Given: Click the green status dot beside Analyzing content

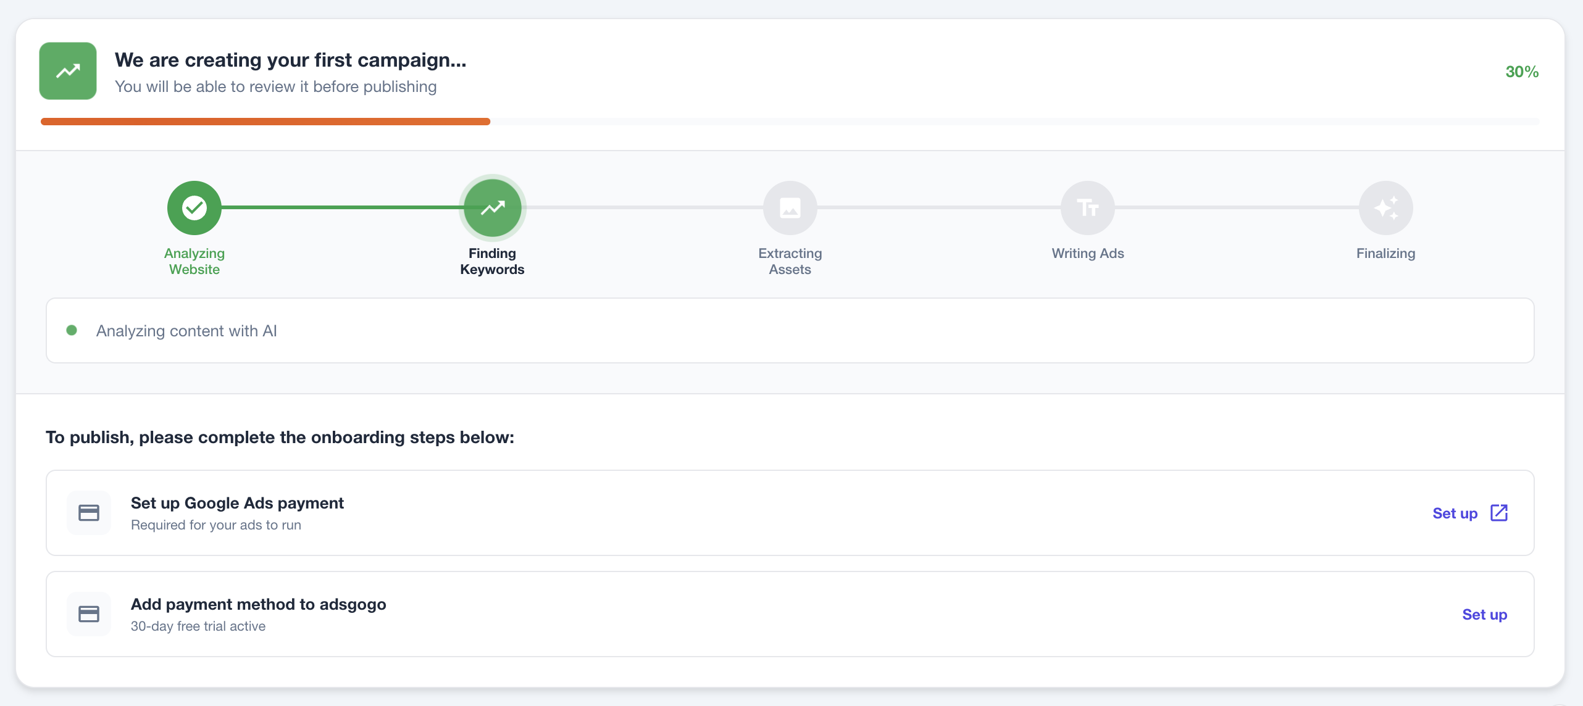Looking at the screenshot, I should [72, 330].
